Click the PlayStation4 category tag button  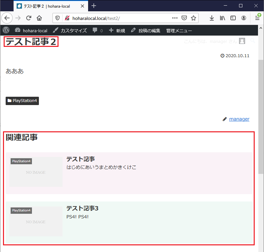point(22,101)
